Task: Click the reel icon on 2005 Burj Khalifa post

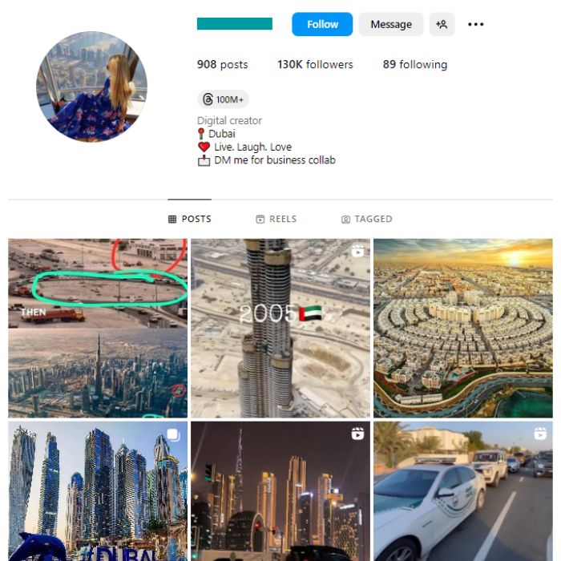Action: coord(357,251)
